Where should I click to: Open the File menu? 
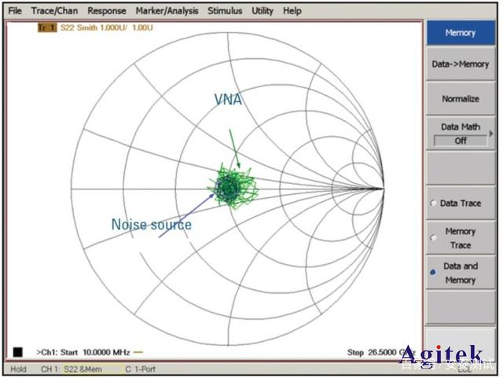(x=15, y=11)
